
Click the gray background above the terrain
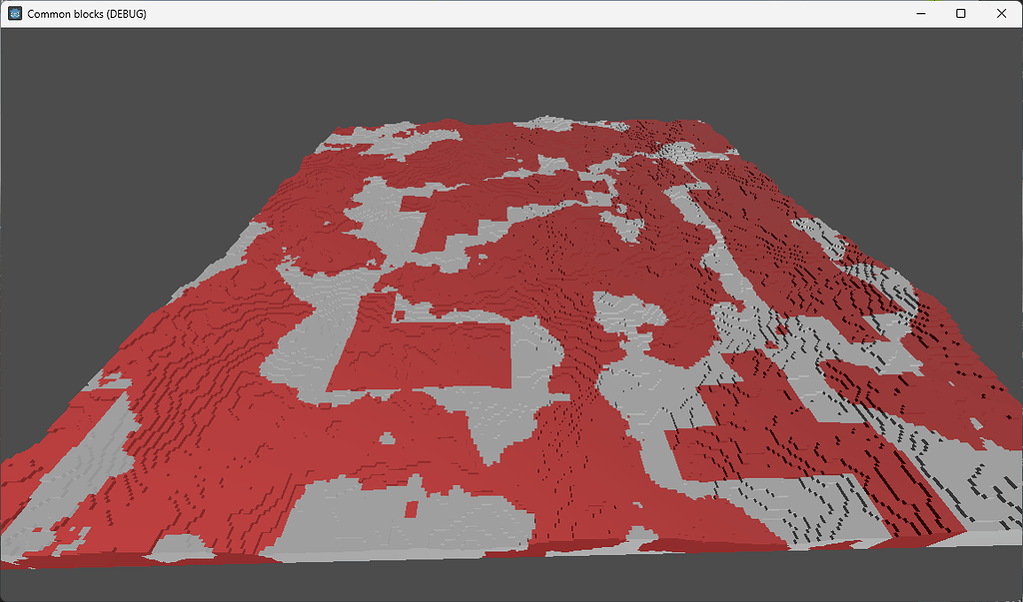[x=500, y=70]
